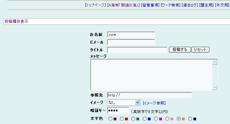Focus the Eメール input field
Viewport: 230px width, 124px height.
(131, 42)
